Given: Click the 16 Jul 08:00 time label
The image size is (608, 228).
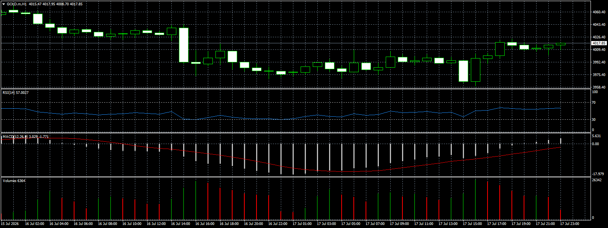Looking at the screenshot, I should [108, 224].
